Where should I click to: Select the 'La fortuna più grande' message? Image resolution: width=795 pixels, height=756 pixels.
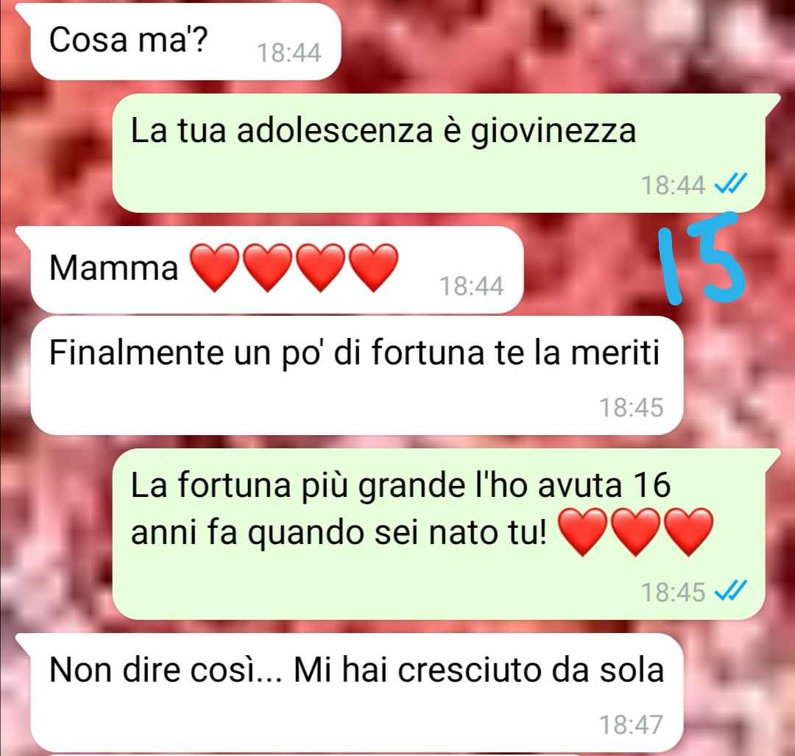coord(439,534)
